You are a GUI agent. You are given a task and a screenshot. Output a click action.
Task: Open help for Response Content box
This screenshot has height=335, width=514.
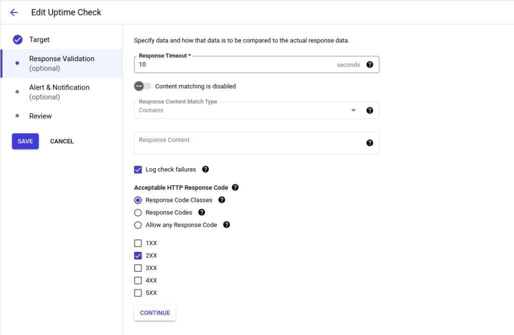370,143
